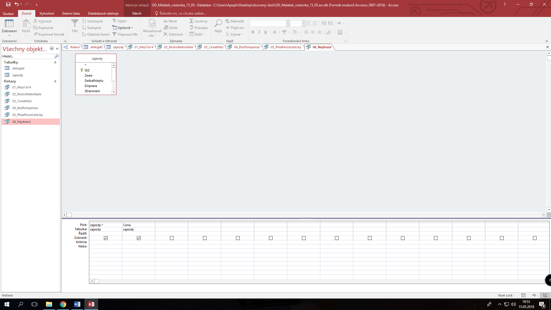The width and height of the screenshot is (551, 310).
Task: Open 04_BezPolopenze query in navigation pane
Action: pyautogui.click(x=25, y=108)
